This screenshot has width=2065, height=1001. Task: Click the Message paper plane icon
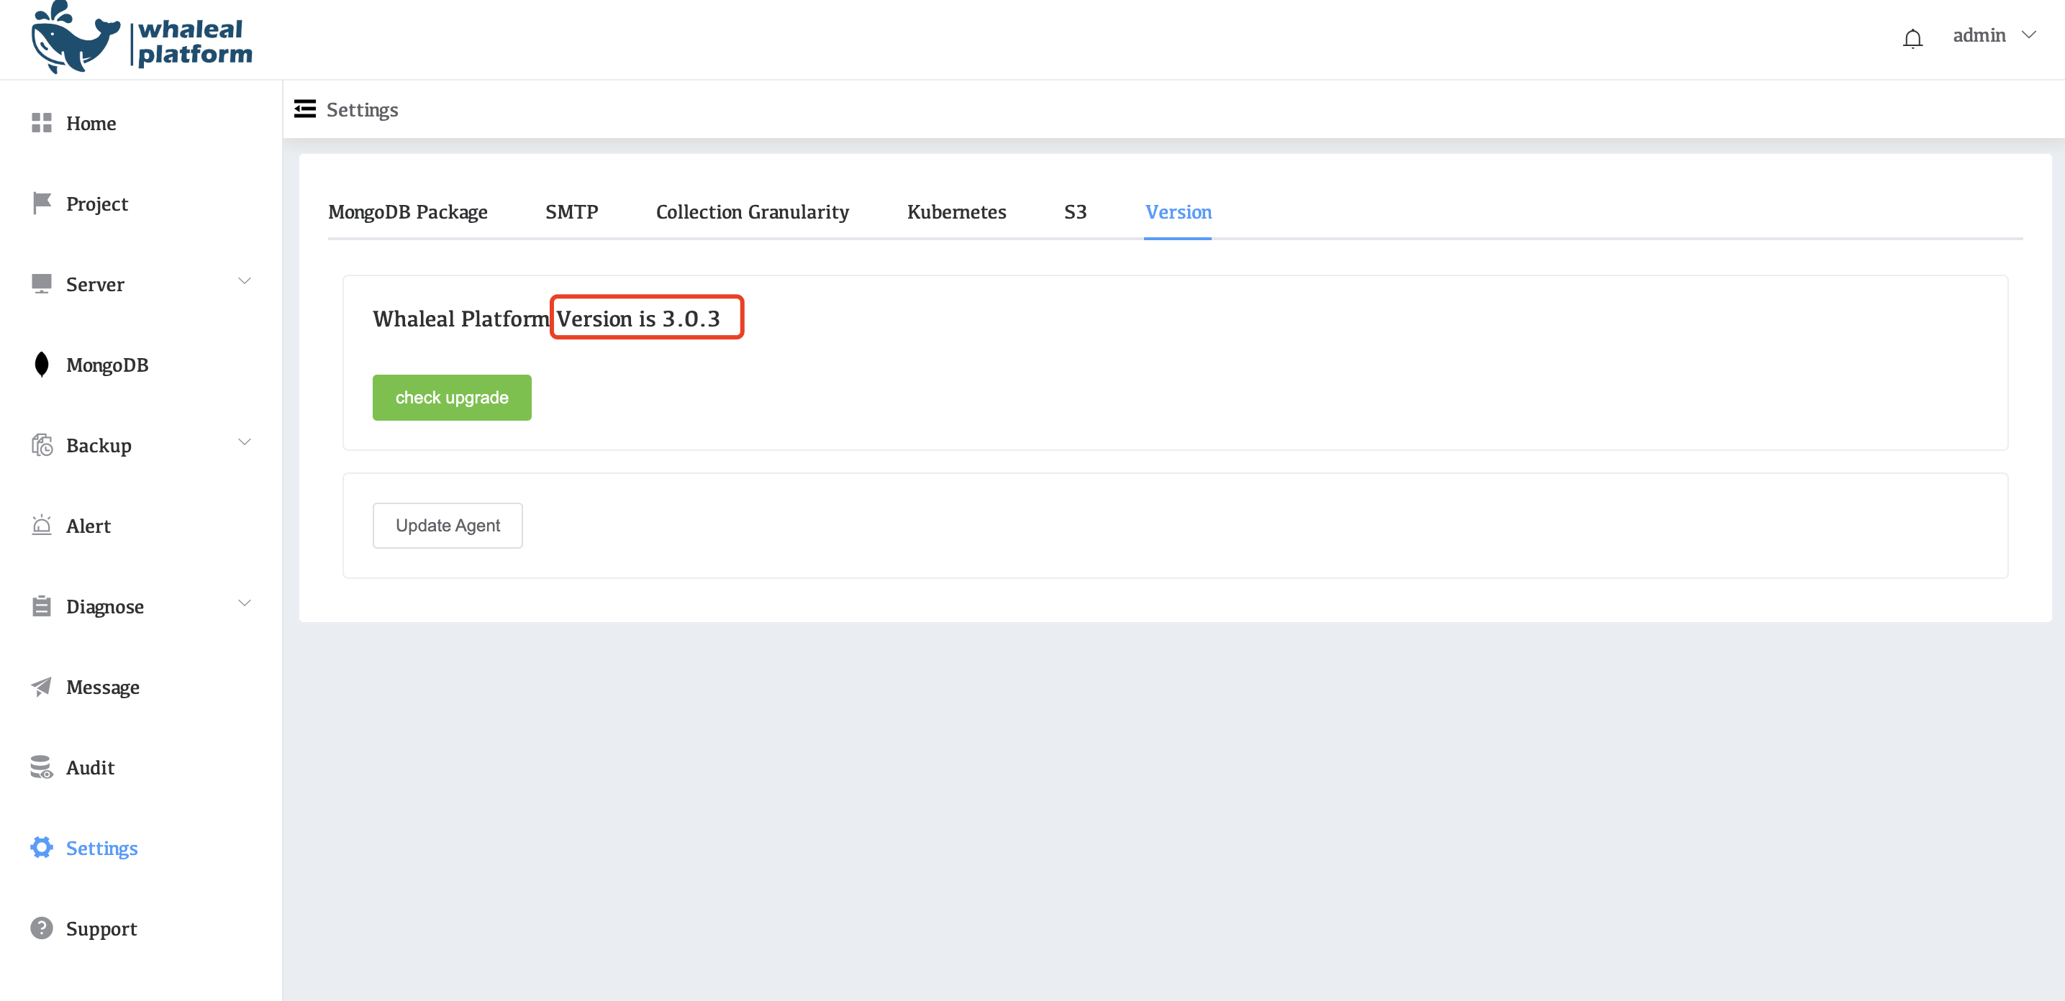point(42,686)
